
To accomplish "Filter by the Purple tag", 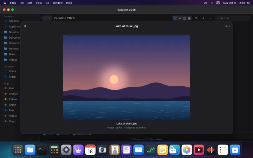I will point(11,116).
